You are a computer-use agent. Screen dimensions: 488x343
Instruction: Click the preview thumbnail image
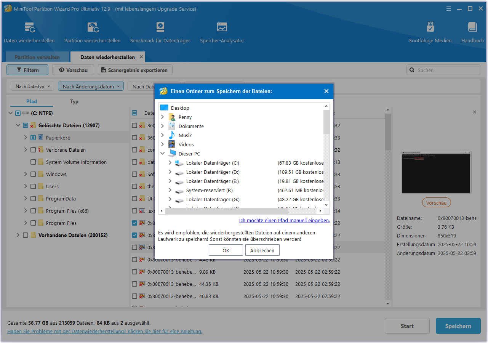(x=436, y=172)
